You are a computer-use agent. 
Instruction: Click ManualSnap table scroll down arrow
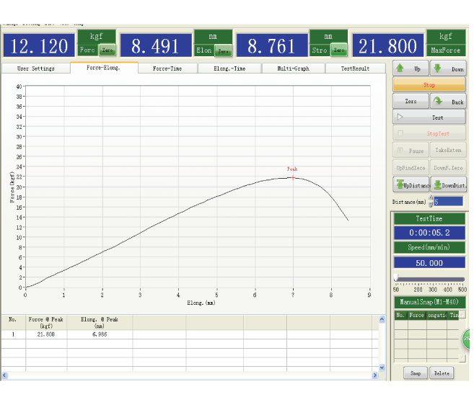(x=462, y=358)
